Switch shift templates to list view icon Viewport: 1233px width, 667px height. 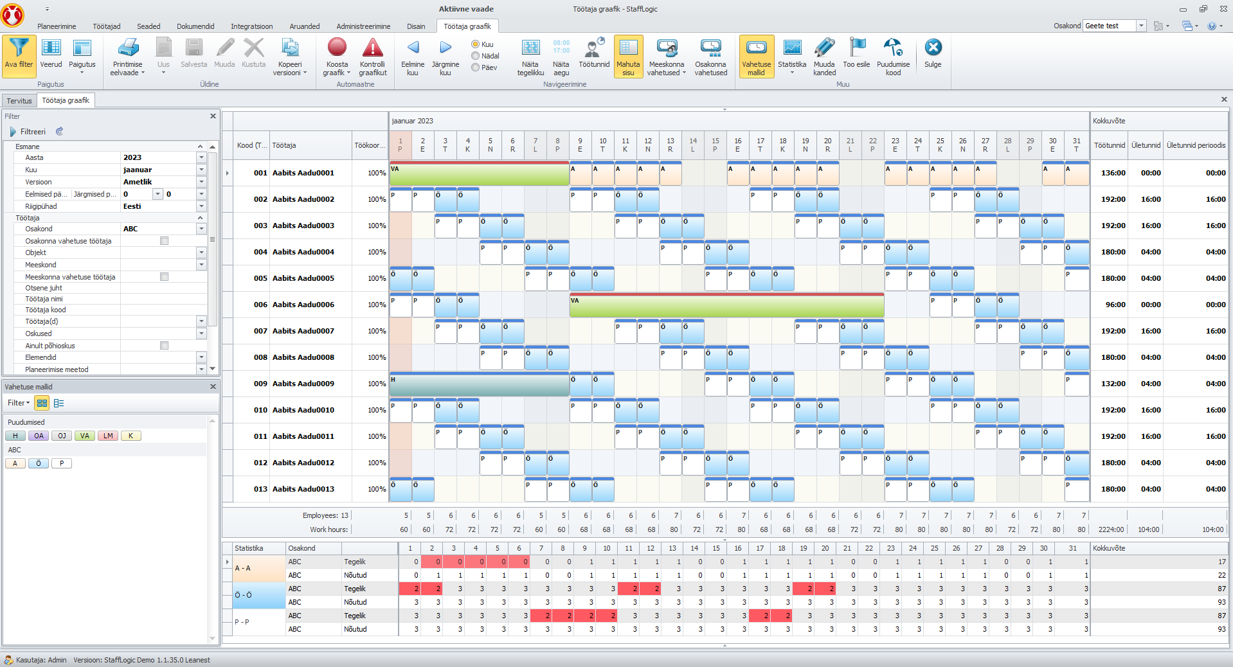click(59, 403)
